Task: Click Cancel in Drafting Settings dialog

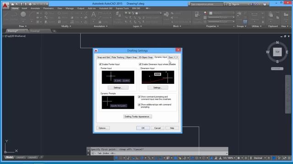Action: coord(157,128)
